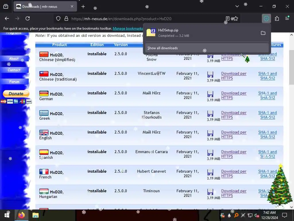Open the Contact sidebar menu item

coord(14,70)
